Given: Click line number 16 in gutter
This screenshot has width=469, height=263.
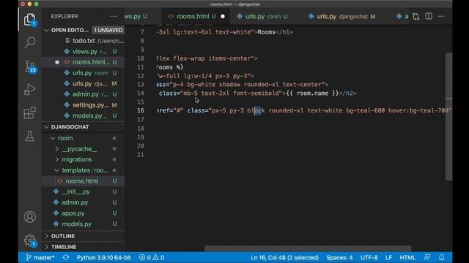Looking at the screenshot, I should (141, 110).
